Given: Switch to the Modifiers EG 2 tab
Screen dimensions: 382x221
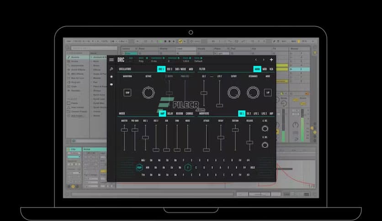Looking at the screenshot, I should (249, 114).
